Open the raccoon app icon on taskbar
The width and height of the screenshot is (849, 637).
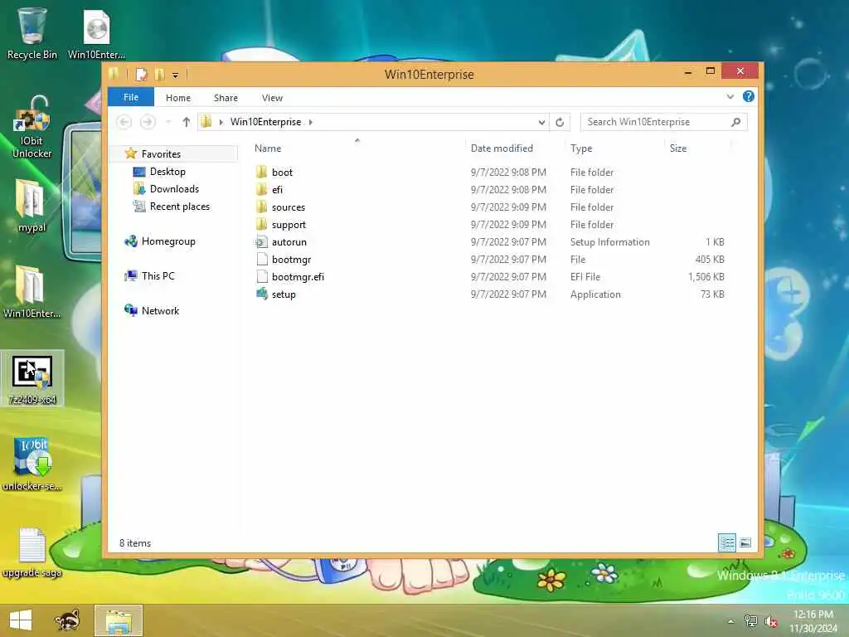(67, 620)
